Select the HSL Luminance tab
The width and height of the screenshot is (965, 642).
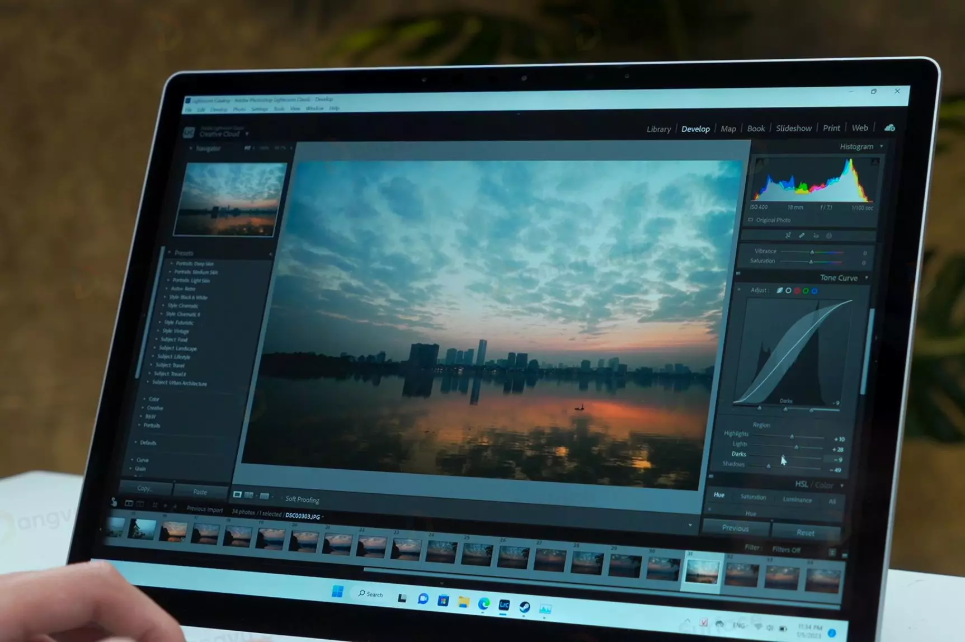tap(797, 500)
